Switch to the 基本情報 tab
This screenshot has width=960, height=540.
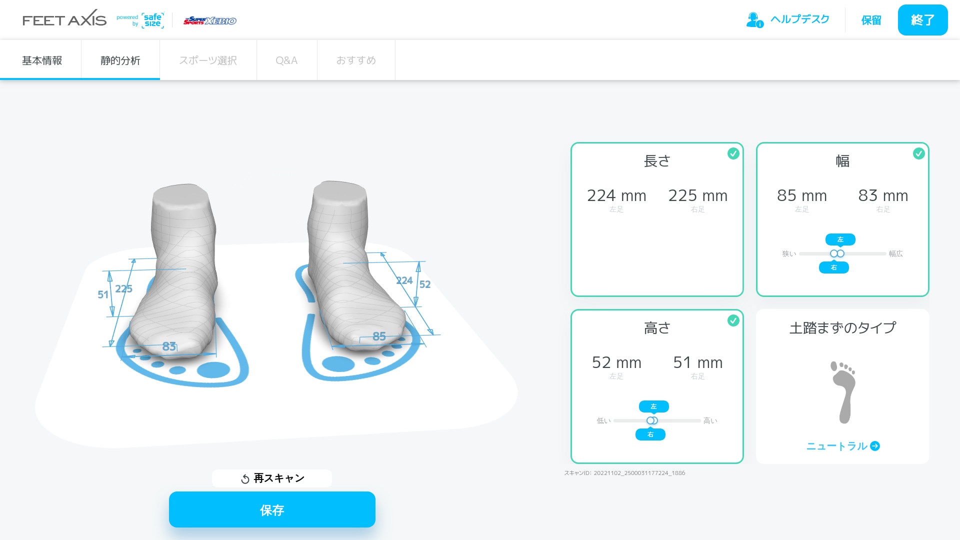(41, 60)
